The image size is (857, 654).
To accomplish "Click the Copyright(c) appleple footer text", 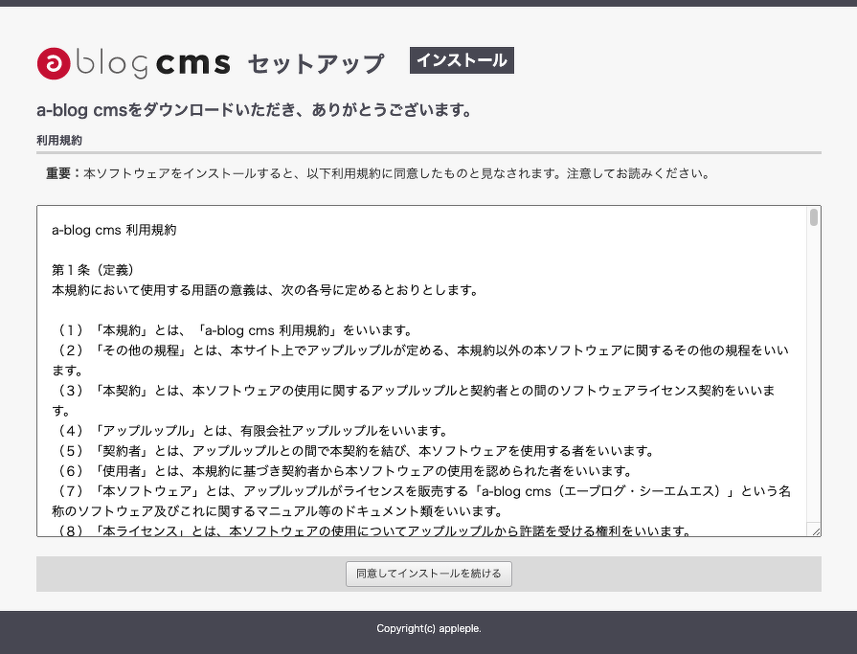I will (x=428, y=629).
